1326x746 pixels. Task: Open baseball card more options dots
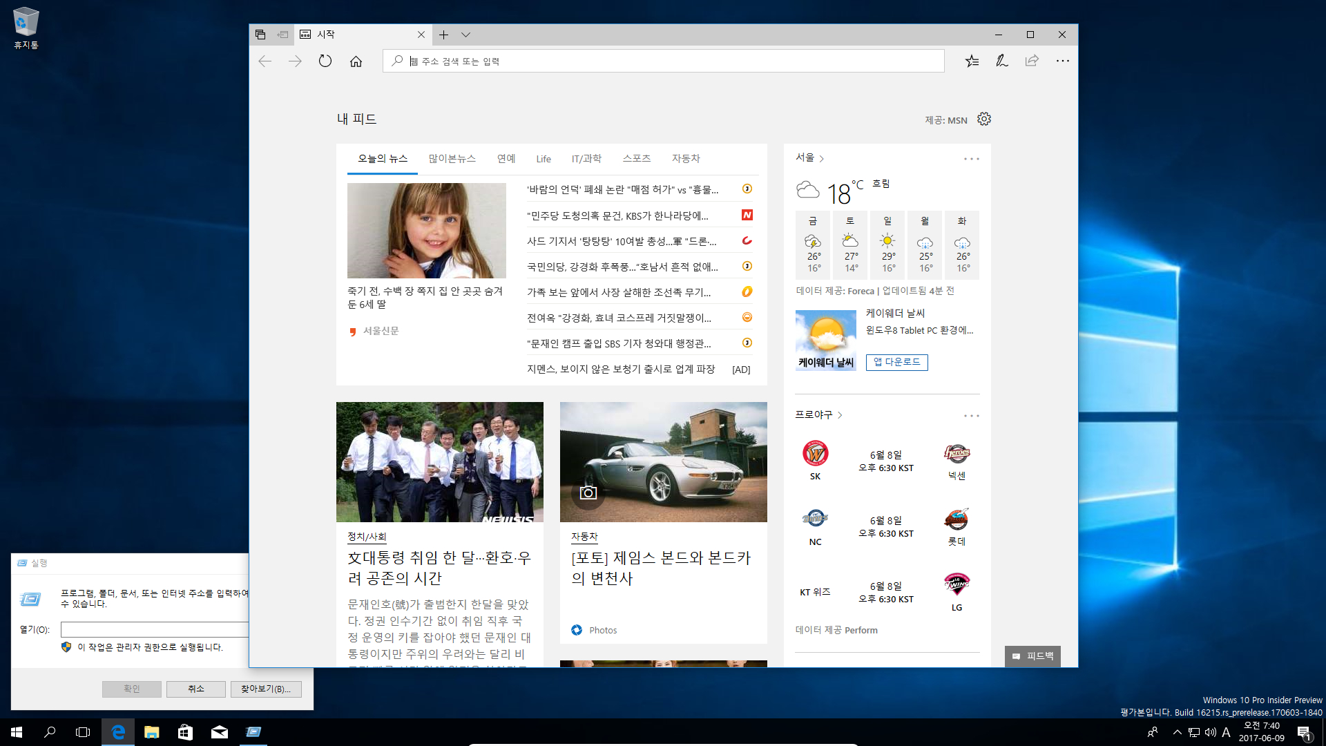tap(972, 416)
